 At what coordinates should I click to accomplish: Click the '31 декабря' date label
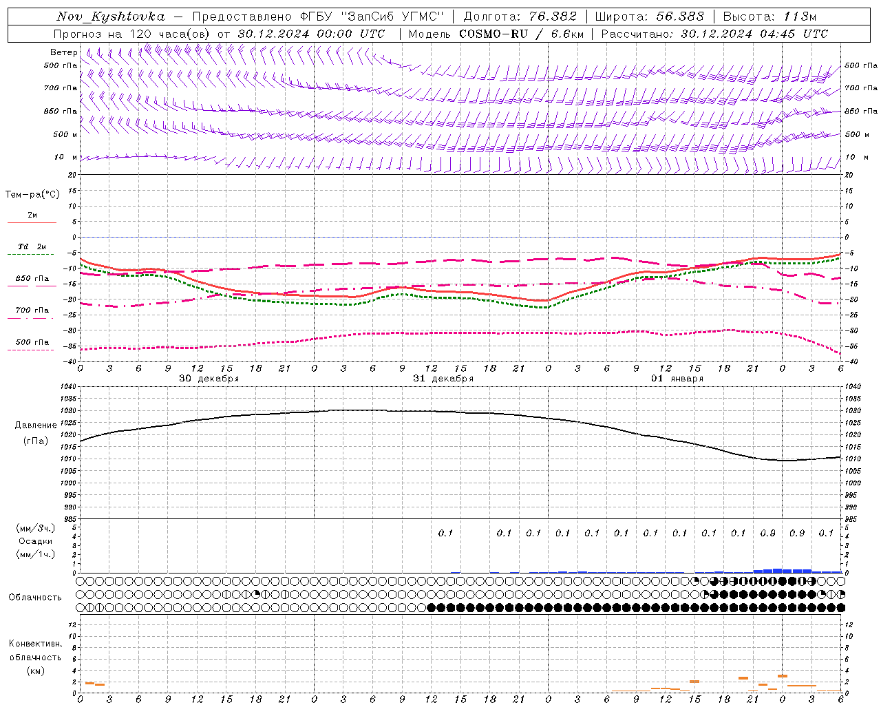[443, 379]
